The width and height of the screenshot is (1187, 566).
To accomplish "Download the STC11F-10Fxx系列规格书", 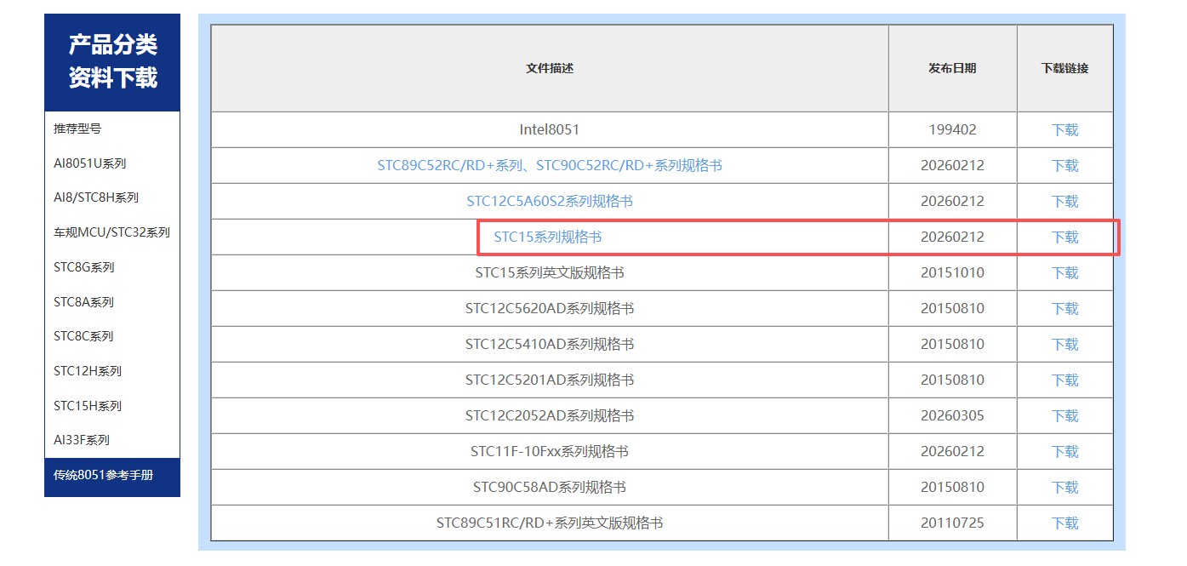I will click(x=1064, y=451).
